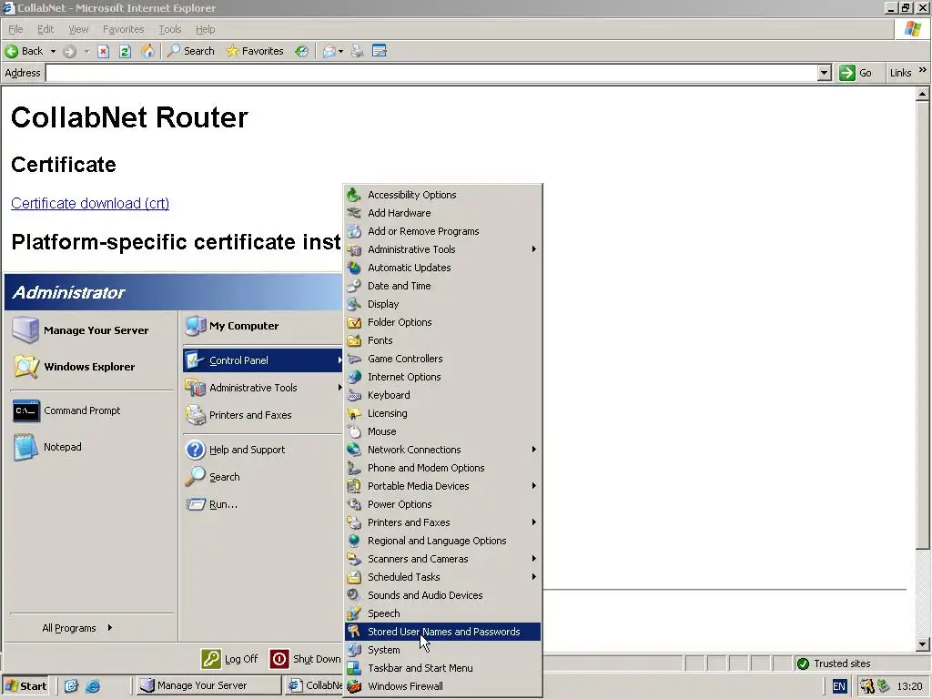Image resolution: width=932 pixels, height=699 pixels.
Task: Open Taskbar and Start Menu settings
Action: coord(443,668)
